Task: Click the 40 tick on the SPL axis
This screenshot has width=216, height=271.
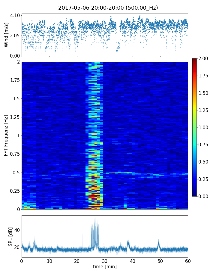Action: (16, 230)
